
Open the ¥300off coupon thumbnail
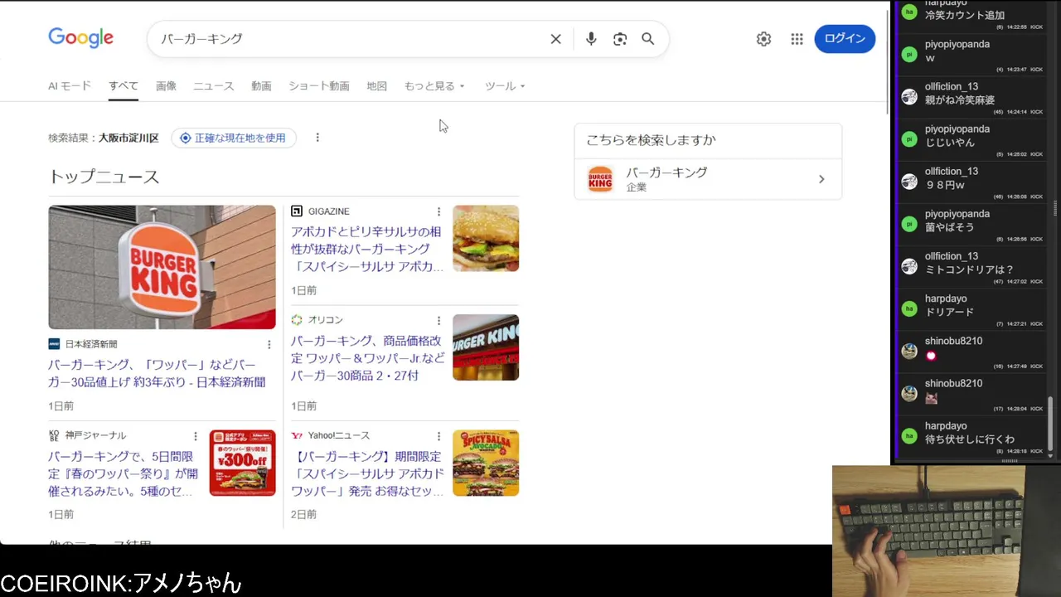242,463
